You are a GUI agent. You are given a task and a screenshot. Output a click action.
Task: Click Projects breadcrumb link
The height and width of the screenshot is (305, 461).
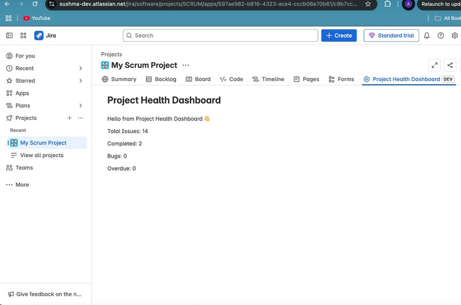tap(112, 54)
